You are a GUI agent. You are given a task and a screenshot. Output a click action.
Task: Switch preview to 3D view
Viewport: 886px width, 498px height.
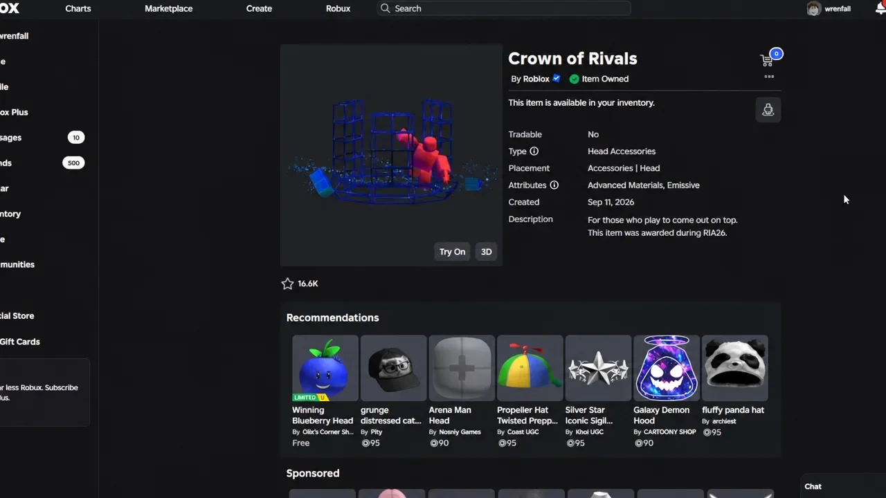(x=487, y=252)
